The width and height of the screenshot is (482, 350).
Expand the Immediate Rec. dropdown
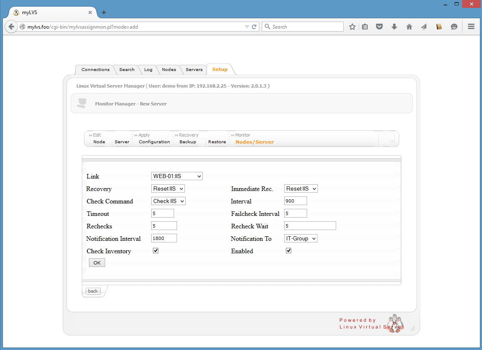tap(301, 188)
